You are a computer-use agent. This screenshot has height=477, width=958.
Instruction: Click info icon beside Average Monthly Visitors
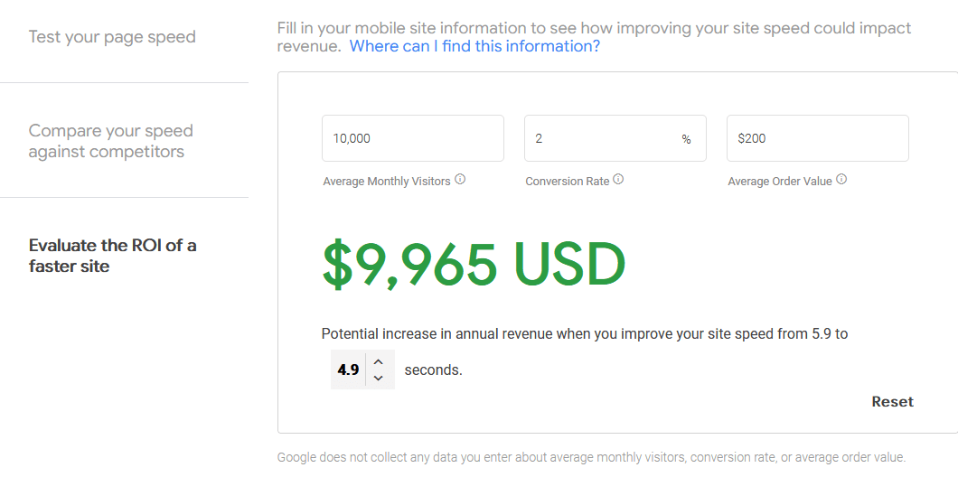[x=461, y=180]
